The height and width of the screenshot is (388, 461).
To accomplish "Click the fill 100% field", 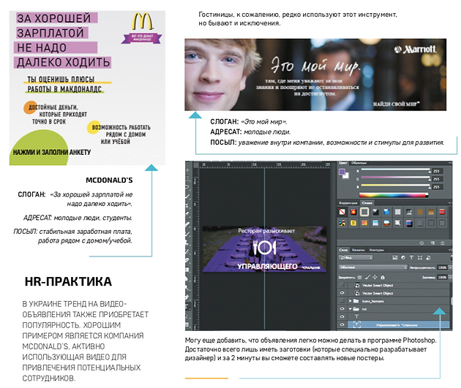I will coord(442,277).
